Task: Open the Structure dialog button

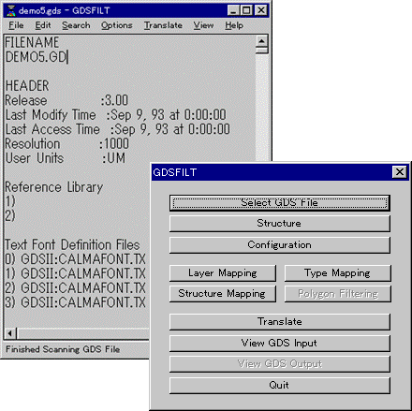Action: point(280,224)
